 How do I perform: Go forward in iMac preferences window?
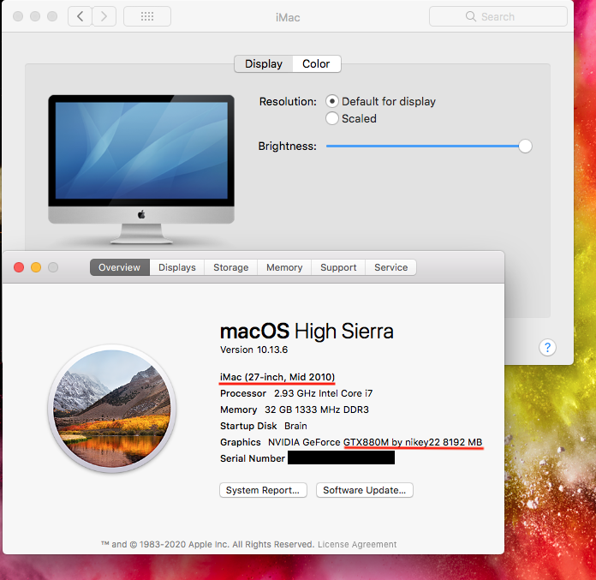[x=104, y=16]
